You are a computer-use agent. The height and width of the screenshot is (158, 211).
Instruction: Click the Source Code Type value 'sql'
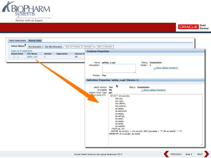[x=110, y=92]
